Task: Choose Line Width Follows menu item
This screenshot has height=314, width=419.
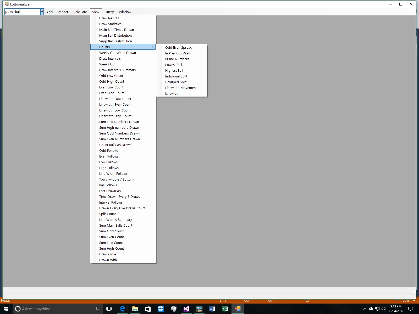Action: [x=123, y=173]
